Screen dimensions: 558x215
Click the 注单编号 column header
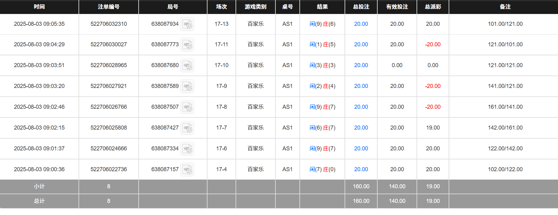[108, 7]
